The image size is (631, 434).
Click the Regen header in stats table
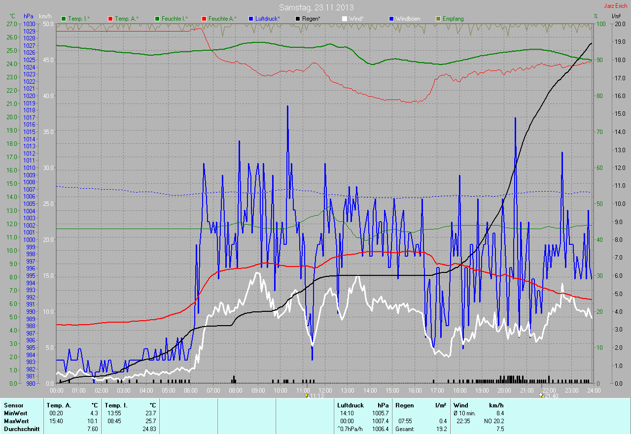[x=404, y=405]
